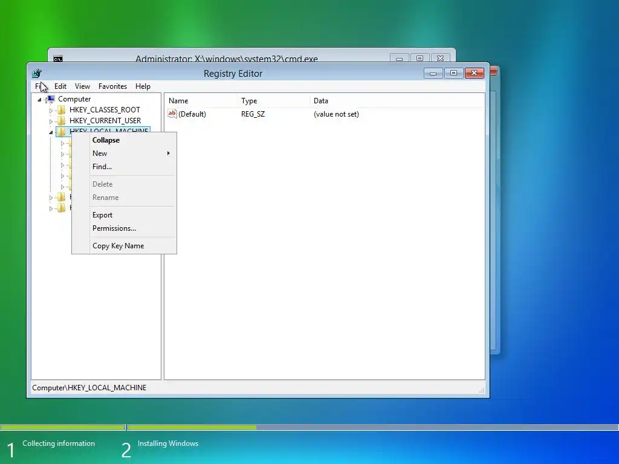Expand the HKEY_CURRENT_USER key

pos(51,121)
